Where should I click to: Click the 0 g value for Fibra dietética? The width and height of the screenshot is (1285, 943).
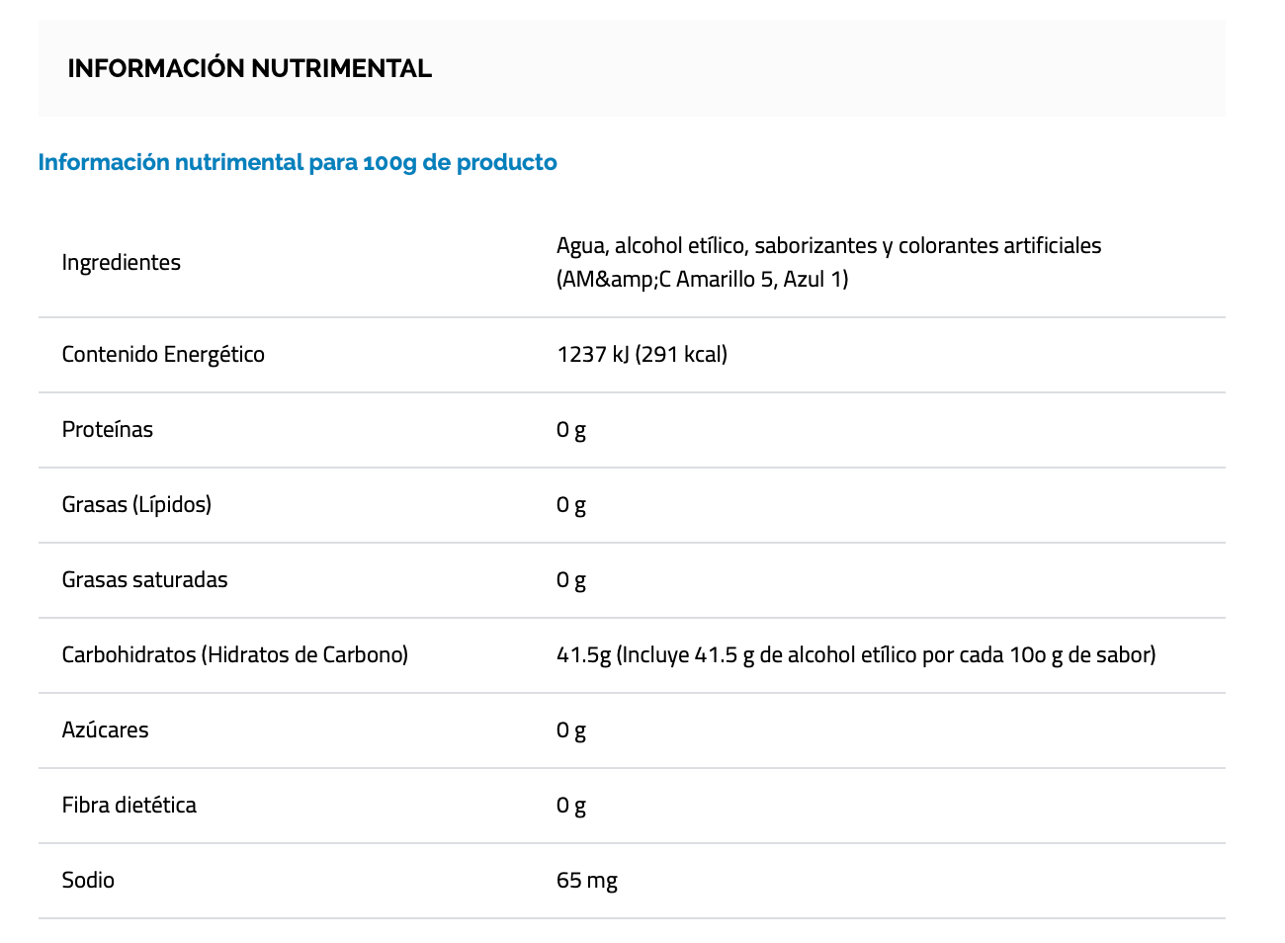(x=571, y=805)
